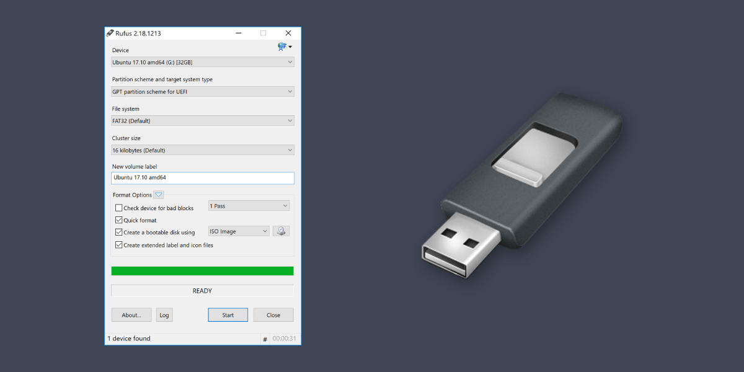Click the New volume label field

pyautogui.click(x=203, y=178)
